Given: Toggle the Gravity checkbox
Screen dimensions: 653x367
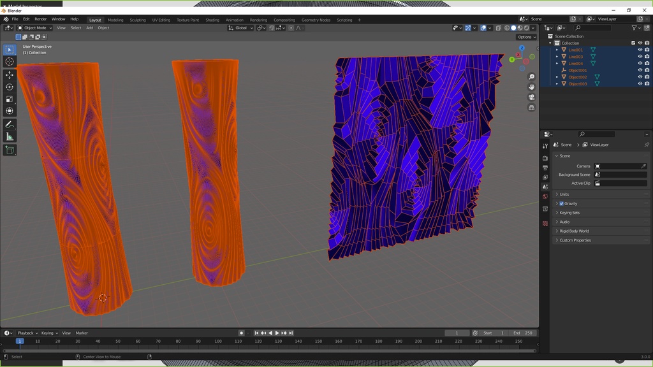Looking at the screenshot, I should pos(561,204).
